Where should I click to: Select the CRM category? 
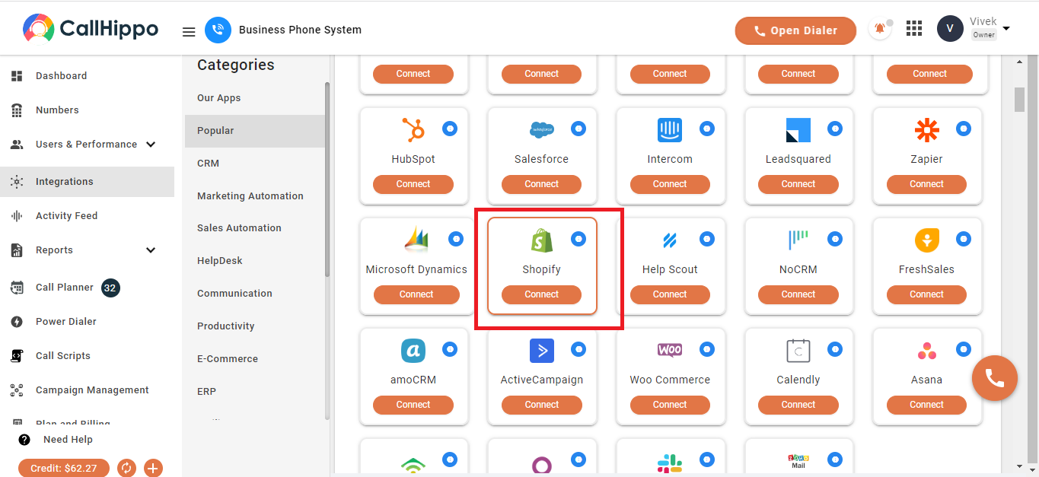(x=254, y=164)
